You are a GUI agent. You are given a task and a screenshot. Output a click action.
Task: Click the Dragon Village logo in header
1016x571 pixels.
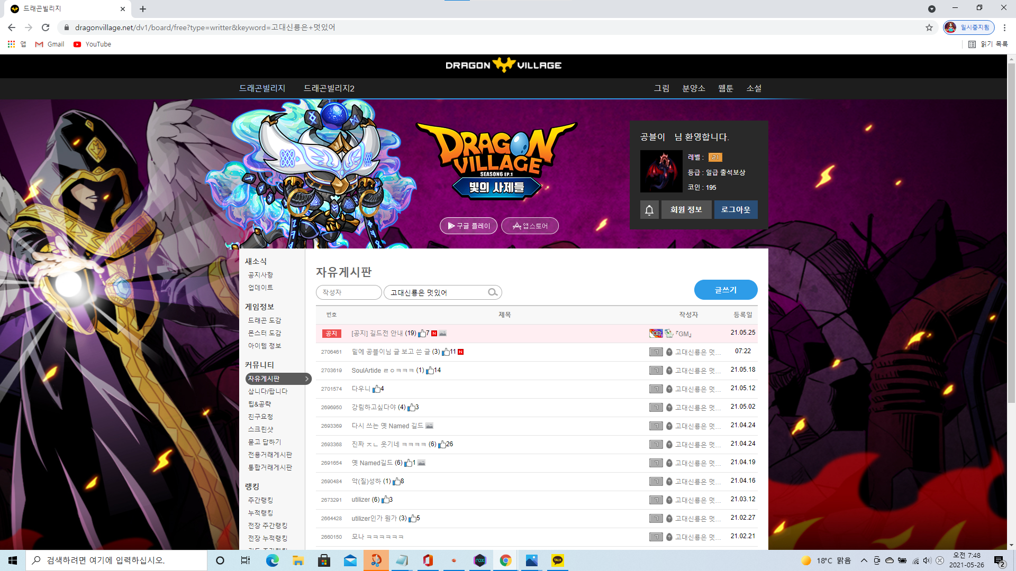[x=503, y=65]
